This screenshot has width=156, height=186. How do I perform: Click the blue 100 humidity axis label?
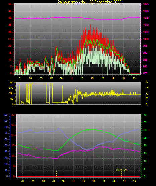pyautogui.click(x=5, y=115)
